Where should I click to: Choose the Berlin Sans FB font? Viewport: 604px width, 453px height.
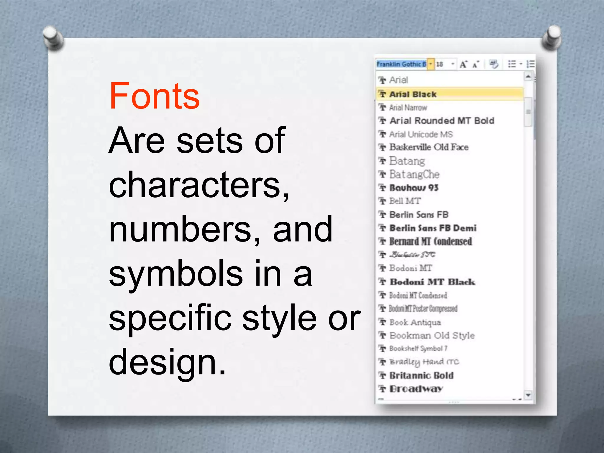click(x=450, y=214)
